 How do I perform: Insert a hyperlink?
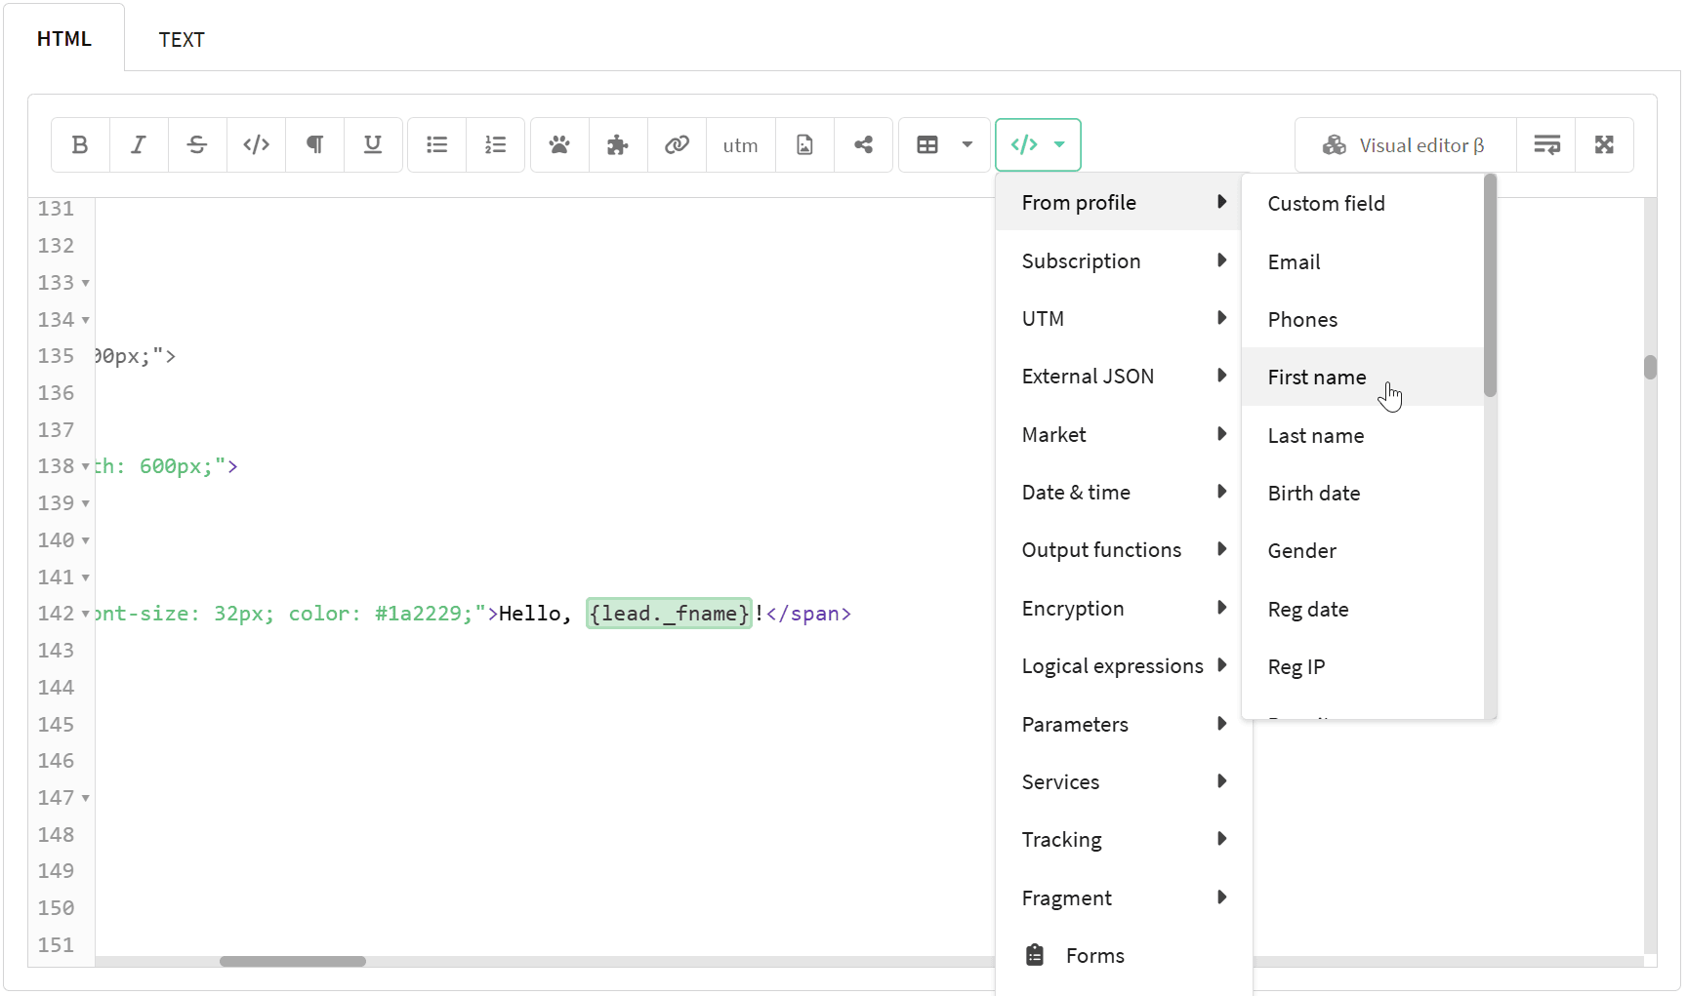(x=677, y=145)
